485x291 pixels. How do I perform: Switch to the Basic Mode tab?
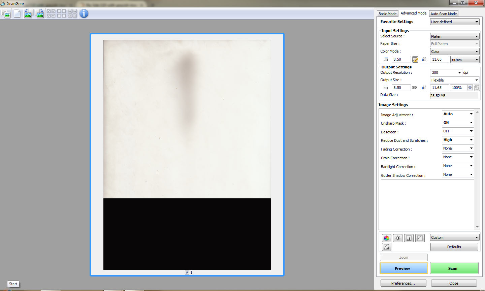[x=387, y=14]
